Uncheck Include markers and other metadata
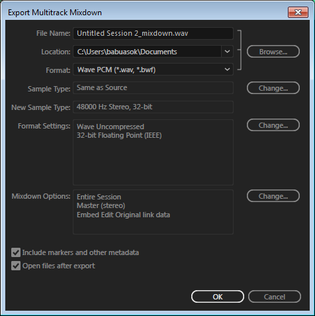 click(16, 252)
